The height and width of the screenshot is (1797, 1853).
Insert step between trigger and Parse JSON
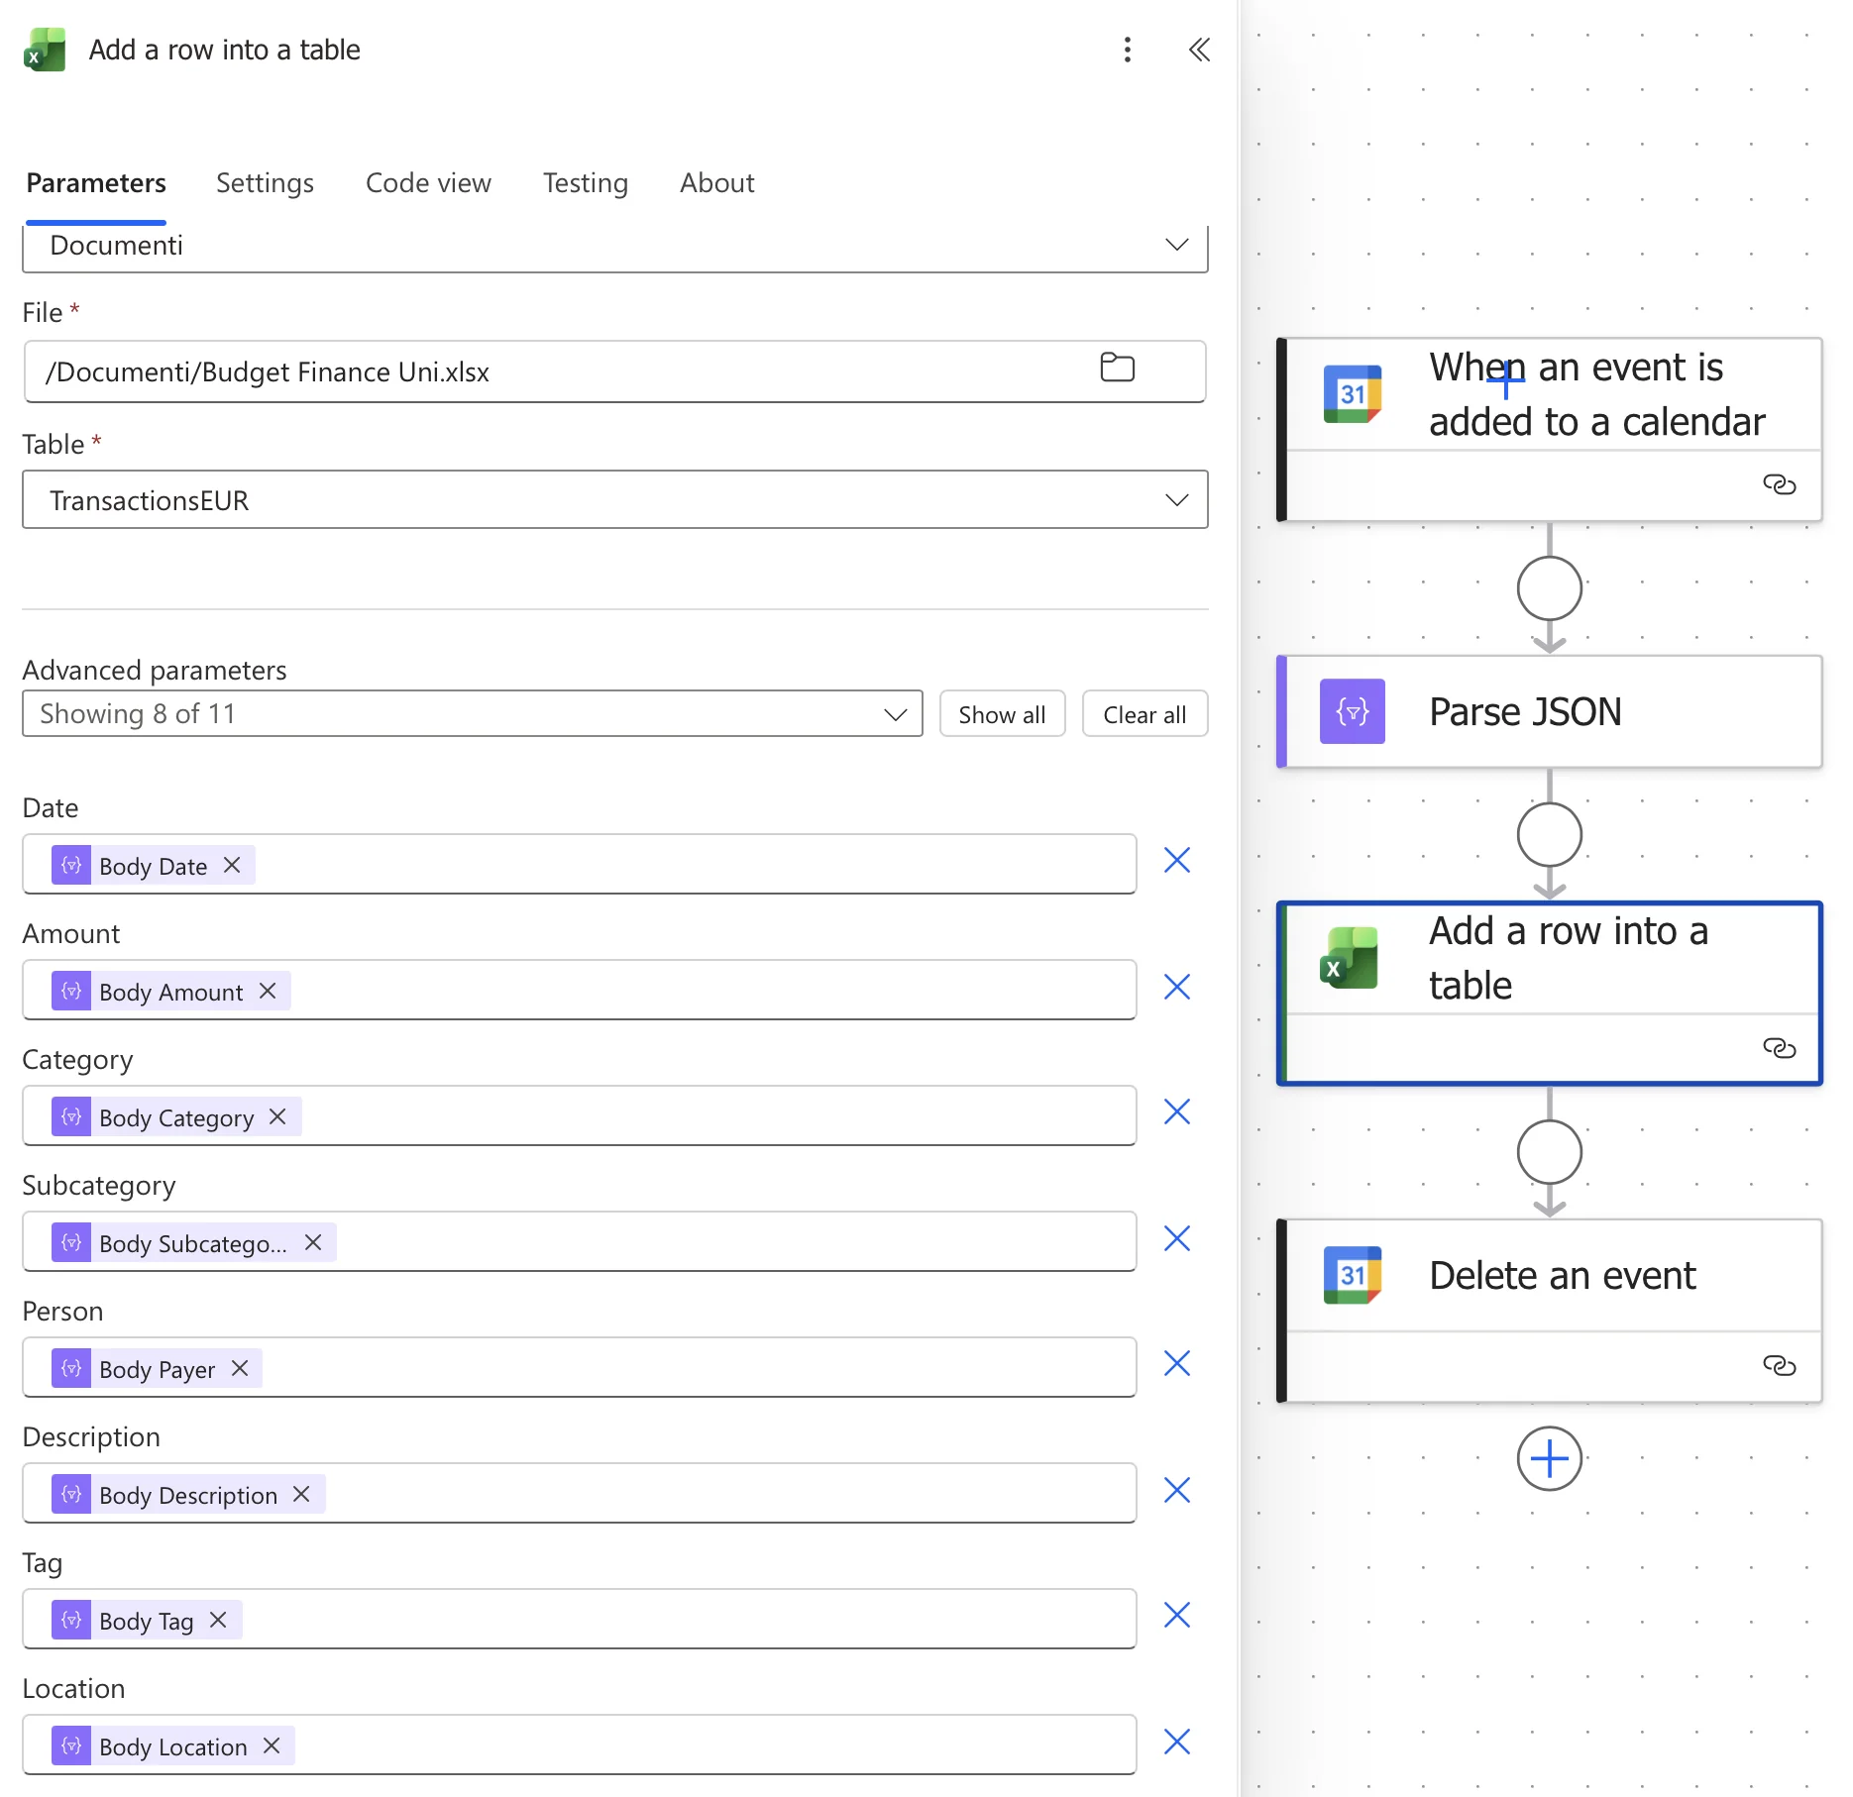click(x=1549, y=588)
